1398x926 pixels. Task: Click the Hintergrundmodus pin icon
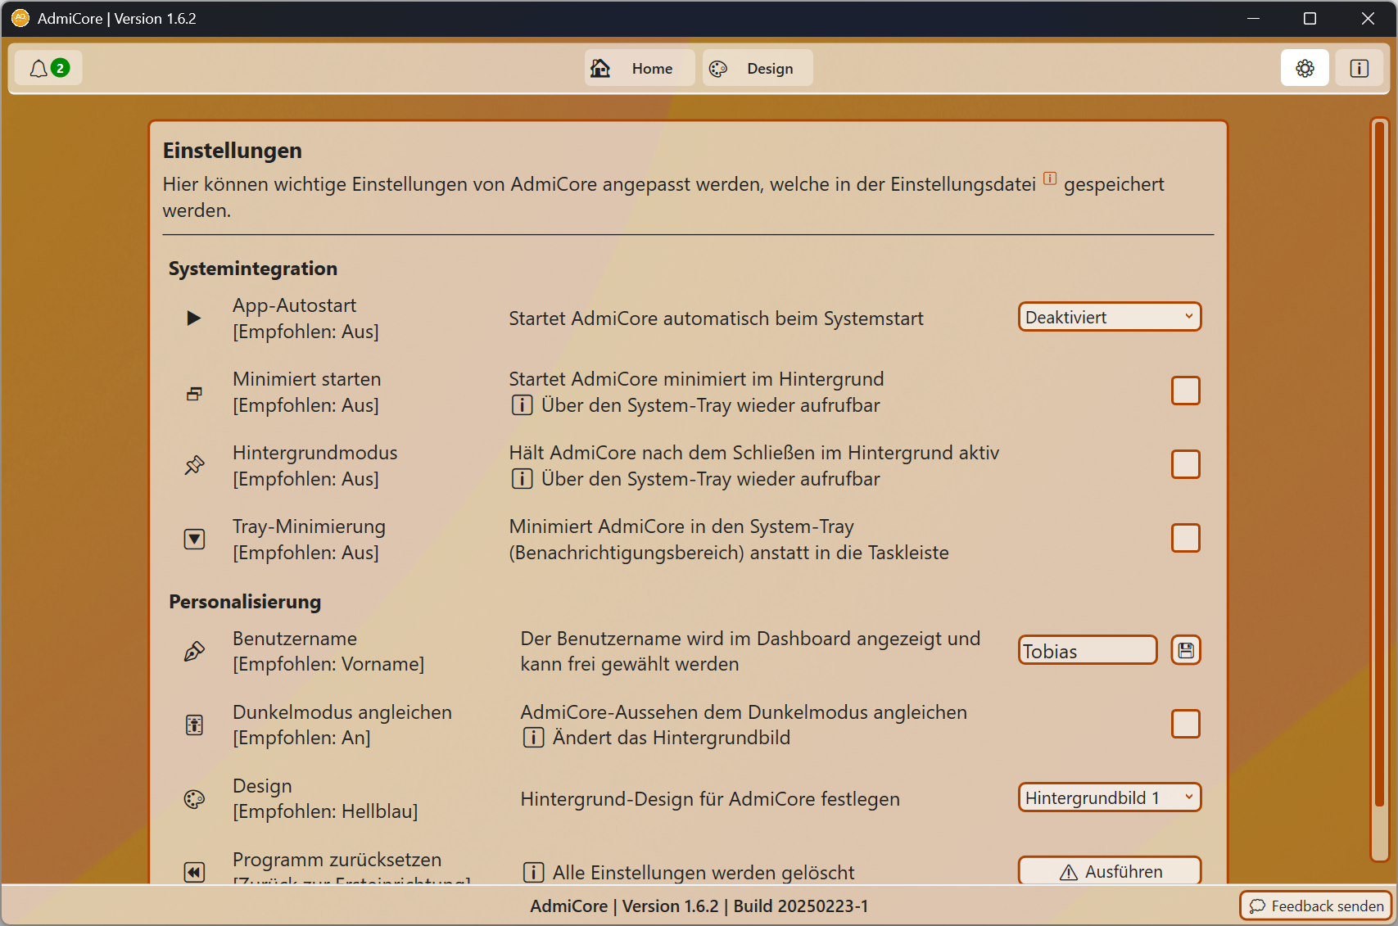(x=194, y=465)
